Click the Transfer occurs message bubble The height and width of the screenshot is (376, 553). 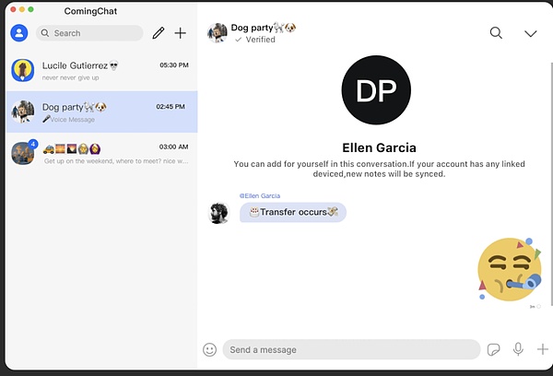[x=293, y=212]
